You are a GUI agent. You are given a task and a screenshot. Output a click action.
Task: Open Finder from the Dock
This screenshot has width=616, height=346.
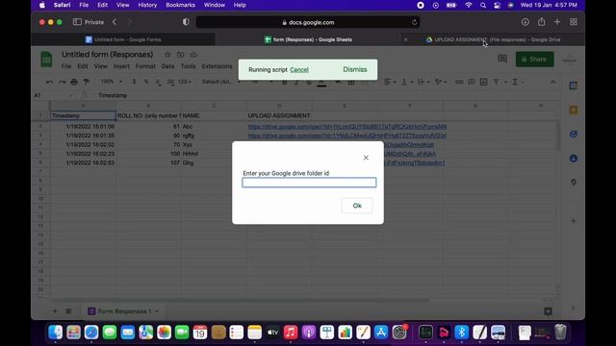point(56,333)
